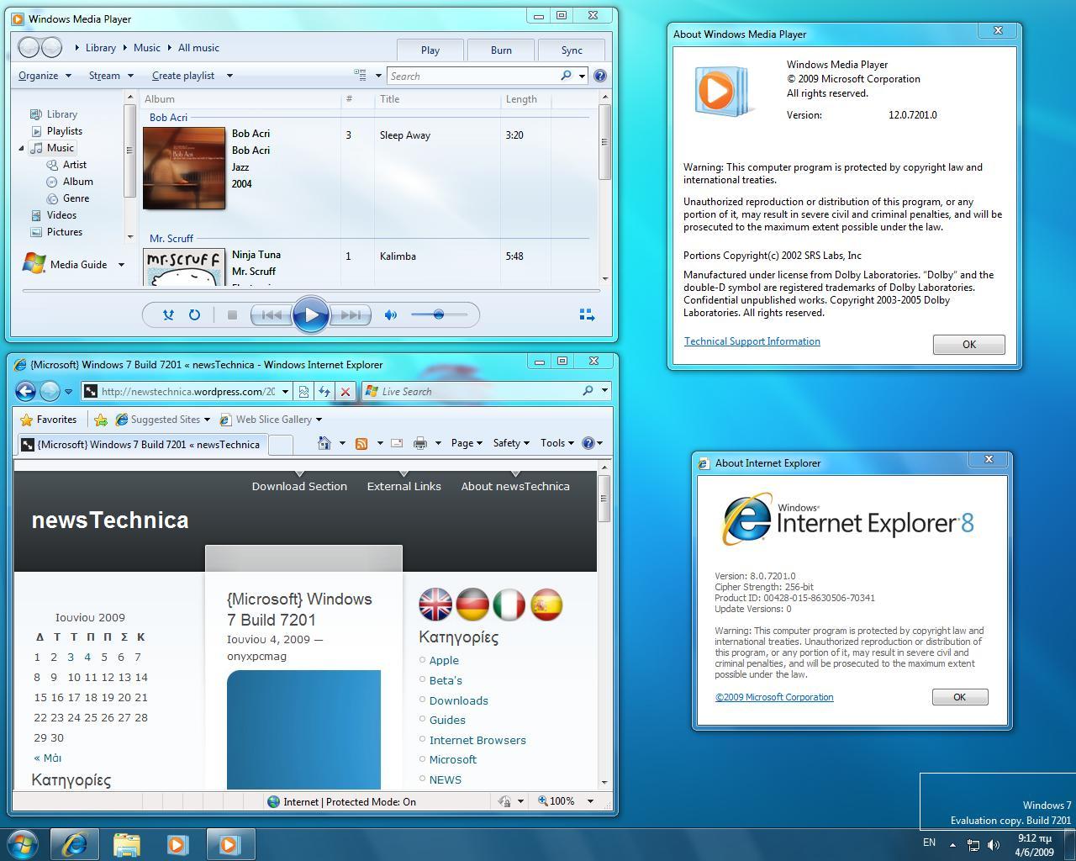Open the address bar history dropdown
The image size is (1076, 861).
click(x=285, y=391)
